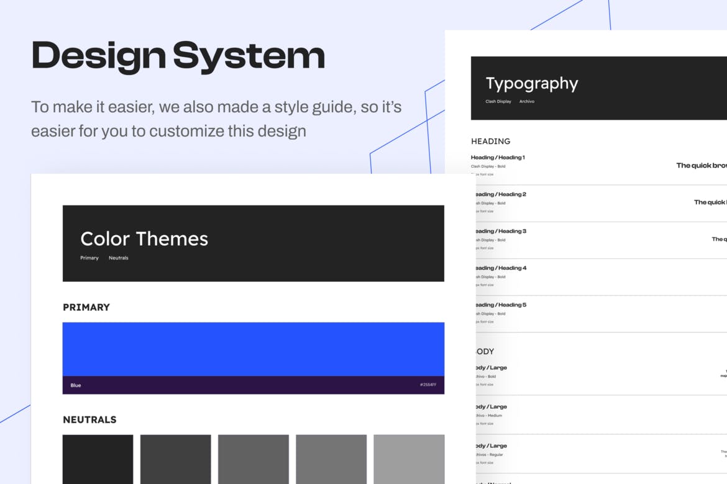
Task: Click the Color Themes header title
Action: click(144, 239)
